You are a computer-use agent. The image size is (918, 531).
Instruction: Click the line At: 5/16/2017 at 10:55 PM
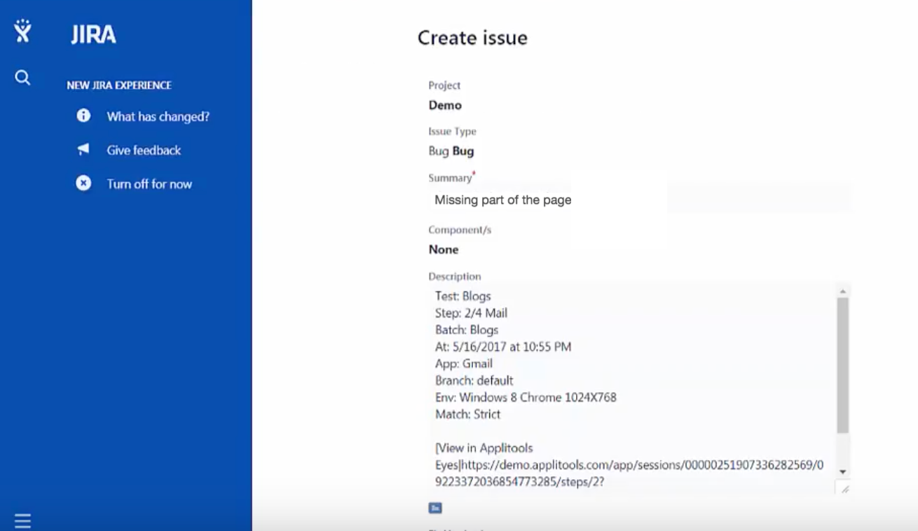pyautogui.click(x=503, y=346)
